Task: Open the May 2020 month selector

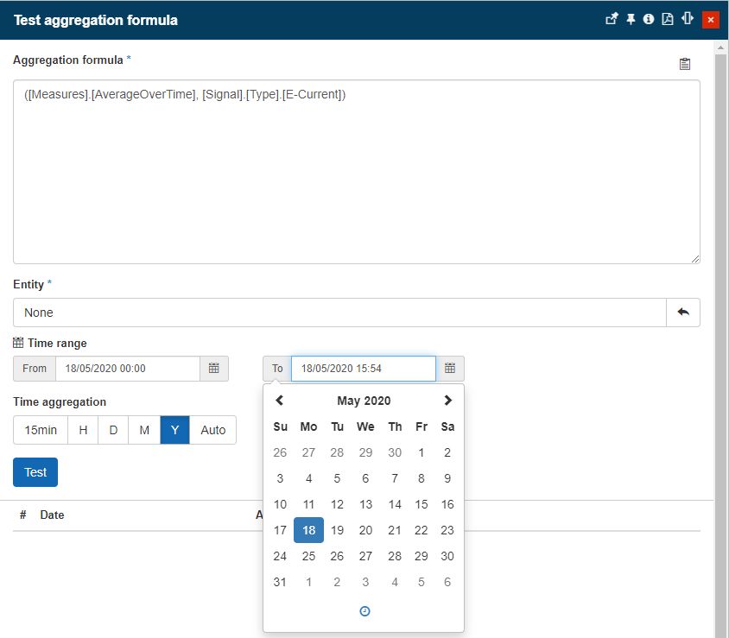Action: (x=364, y=401)
